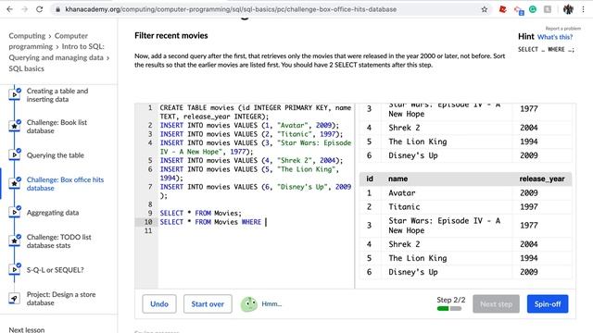Click the grayed Next step button
This screenshot has height=333, width=593.
(x=496, y=304)
